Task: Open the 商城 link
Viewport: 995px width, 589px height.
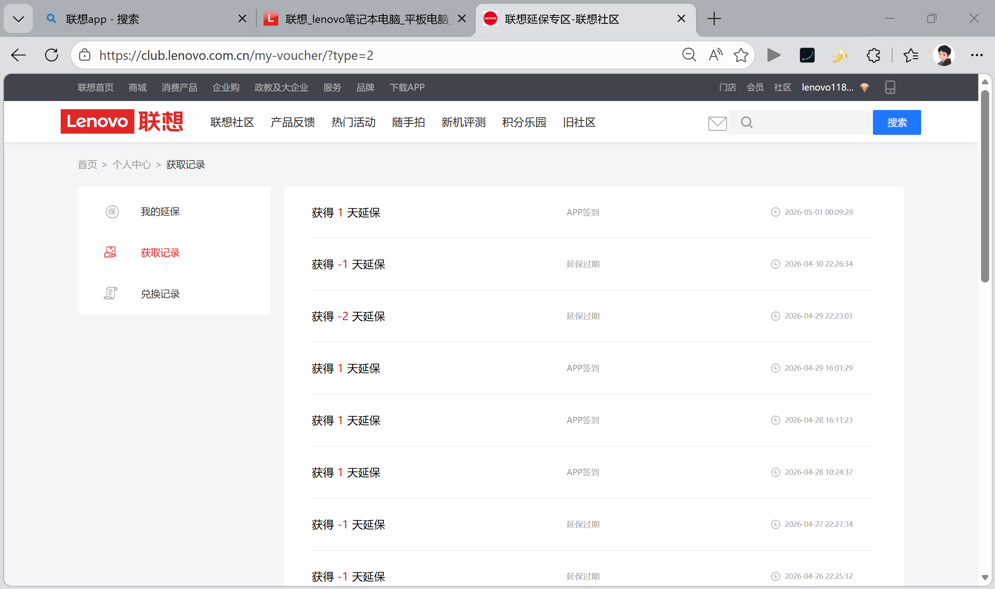Action: click(137, 87)
